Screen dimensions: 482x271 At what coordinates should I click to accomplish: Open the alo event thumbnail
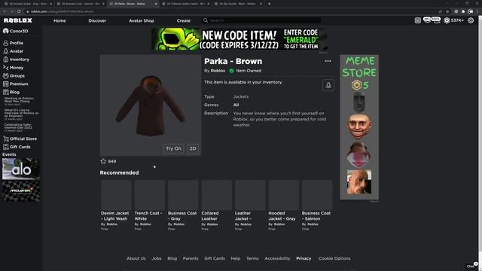point(21,169)
